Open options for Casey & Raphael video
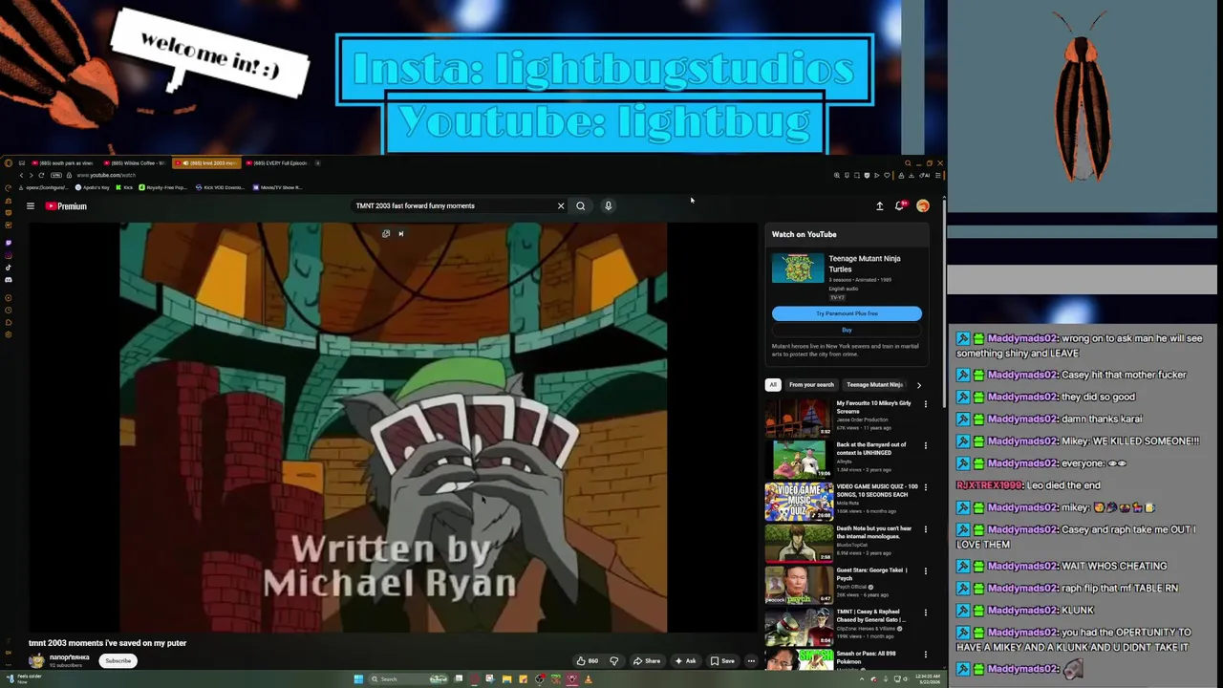 pyautogui.click(x=925, y=613)
